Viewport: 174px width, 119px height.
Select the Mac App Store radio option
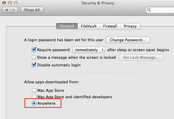point(34,90)
